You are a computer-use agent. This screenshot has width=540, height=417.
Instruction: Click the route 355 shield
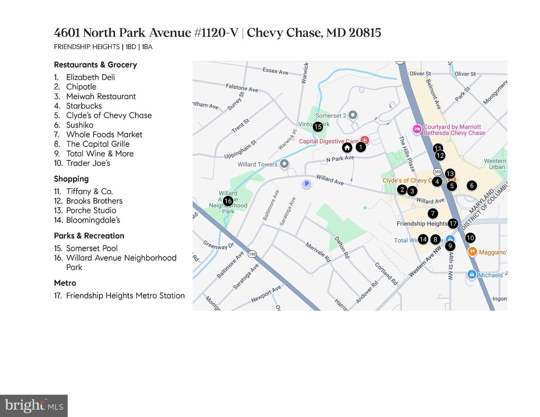[x=438, y=172]
